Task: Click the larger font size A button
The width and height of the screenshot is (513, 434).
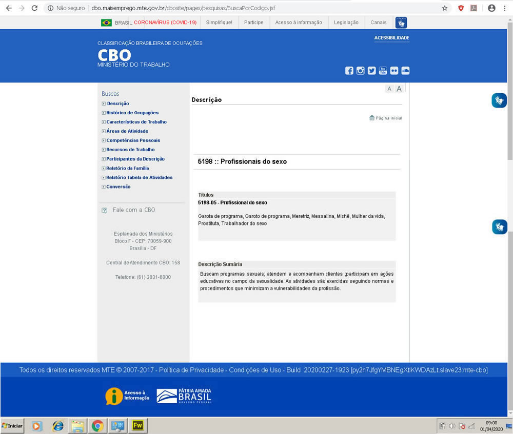Action: pyautogui.click(x=399, y=89)
